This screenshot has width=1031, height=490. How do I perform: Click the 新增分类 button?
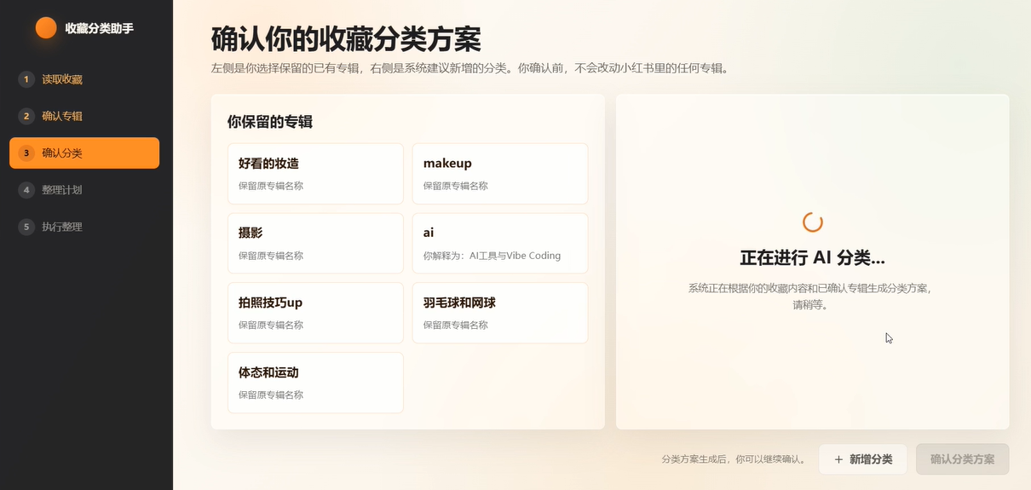pyautogui.click(x=862, y=459)
